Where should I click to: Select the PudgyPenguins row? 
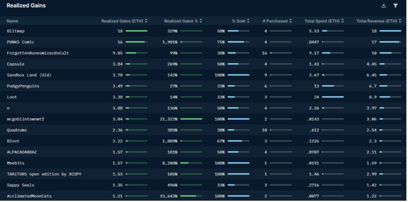tap(204, 86)
